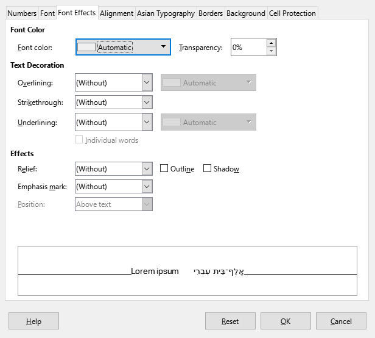
Task: Confirm with the OK button
Action: point(286,321)
